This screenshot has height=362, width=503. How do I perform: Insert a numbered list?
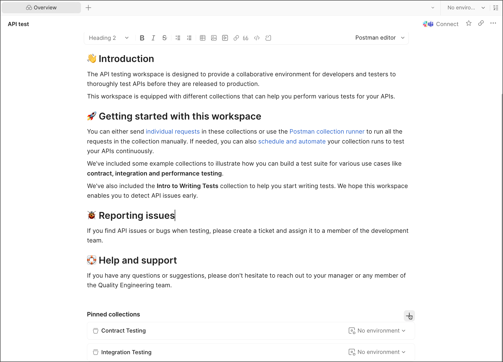tap(189, 38)
